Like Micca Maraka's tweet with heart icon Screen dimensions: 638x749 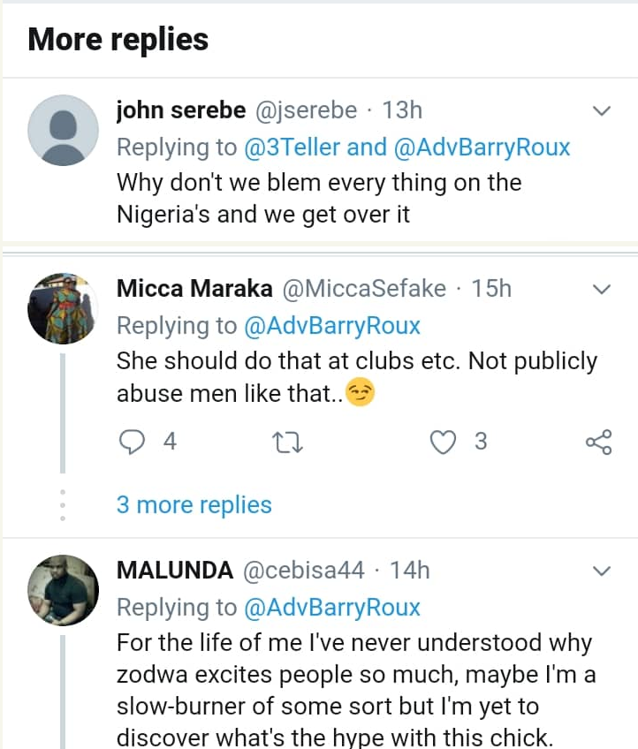pos(441,441)
